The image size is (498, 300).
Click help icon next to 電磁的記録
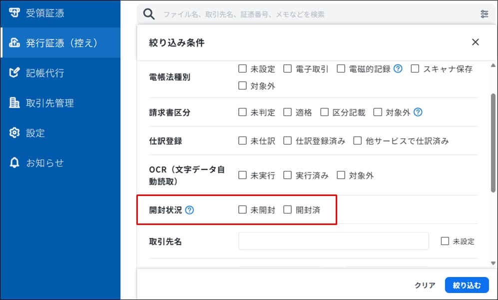(398, 69)
